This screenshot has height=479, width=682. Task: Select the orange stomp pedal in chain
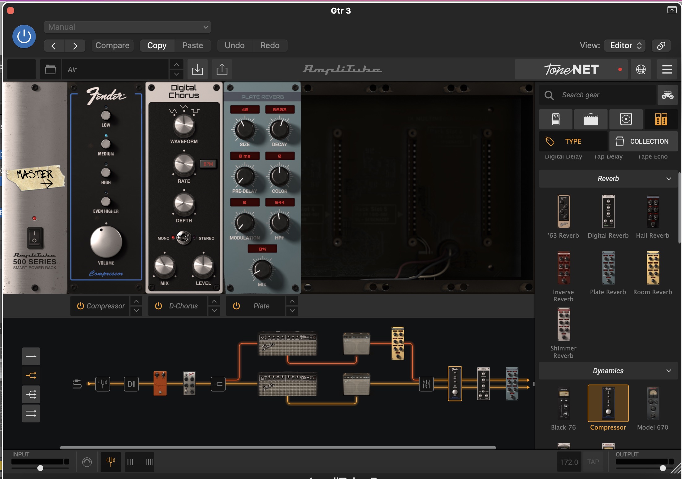point(160,383)
